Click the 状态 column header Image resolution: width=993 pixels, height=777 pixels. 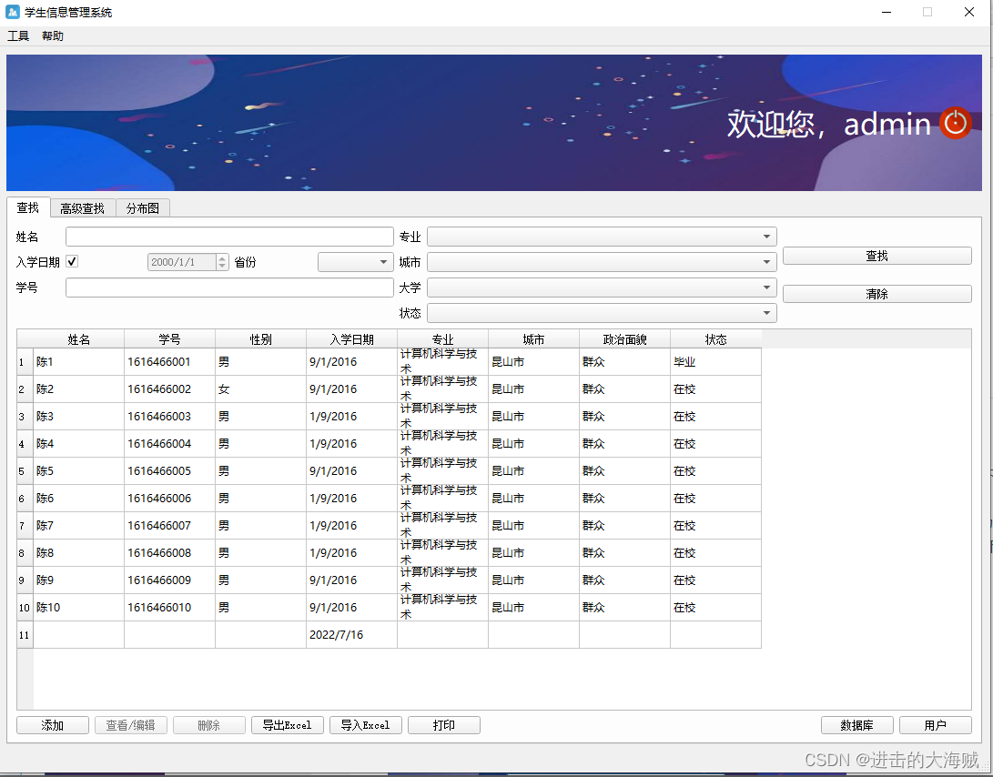coord(715,339)
